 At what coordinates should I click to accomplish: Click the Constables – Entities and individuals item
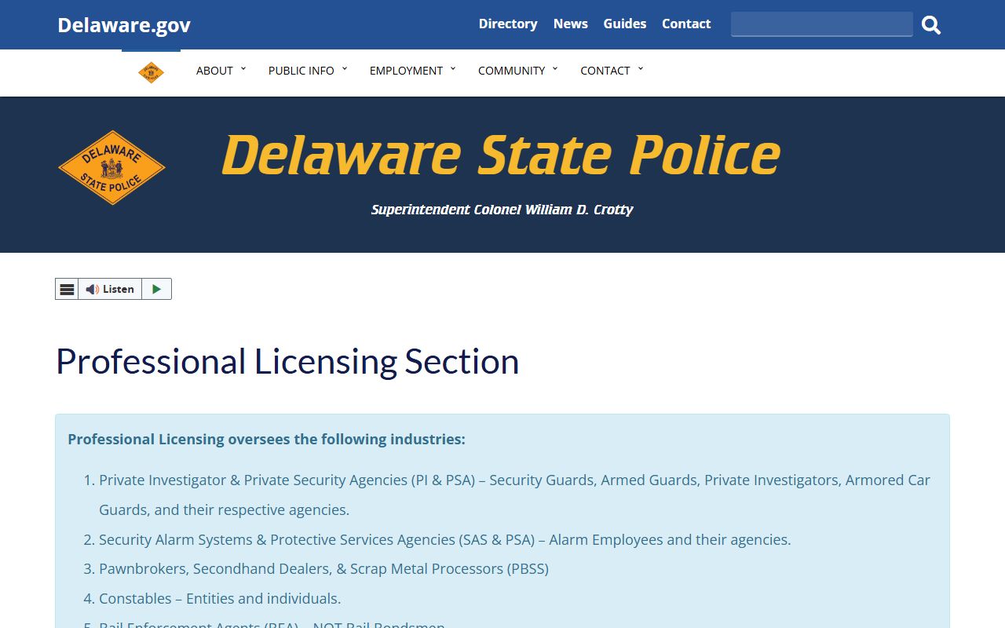point(220,599)
